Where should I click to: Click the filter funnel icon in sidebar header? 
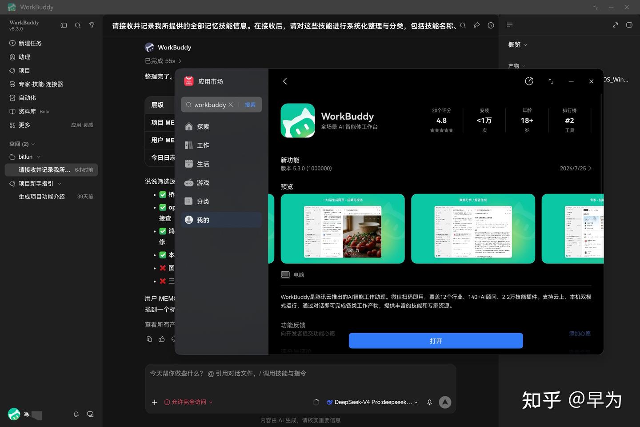click(x=92, y=25)
